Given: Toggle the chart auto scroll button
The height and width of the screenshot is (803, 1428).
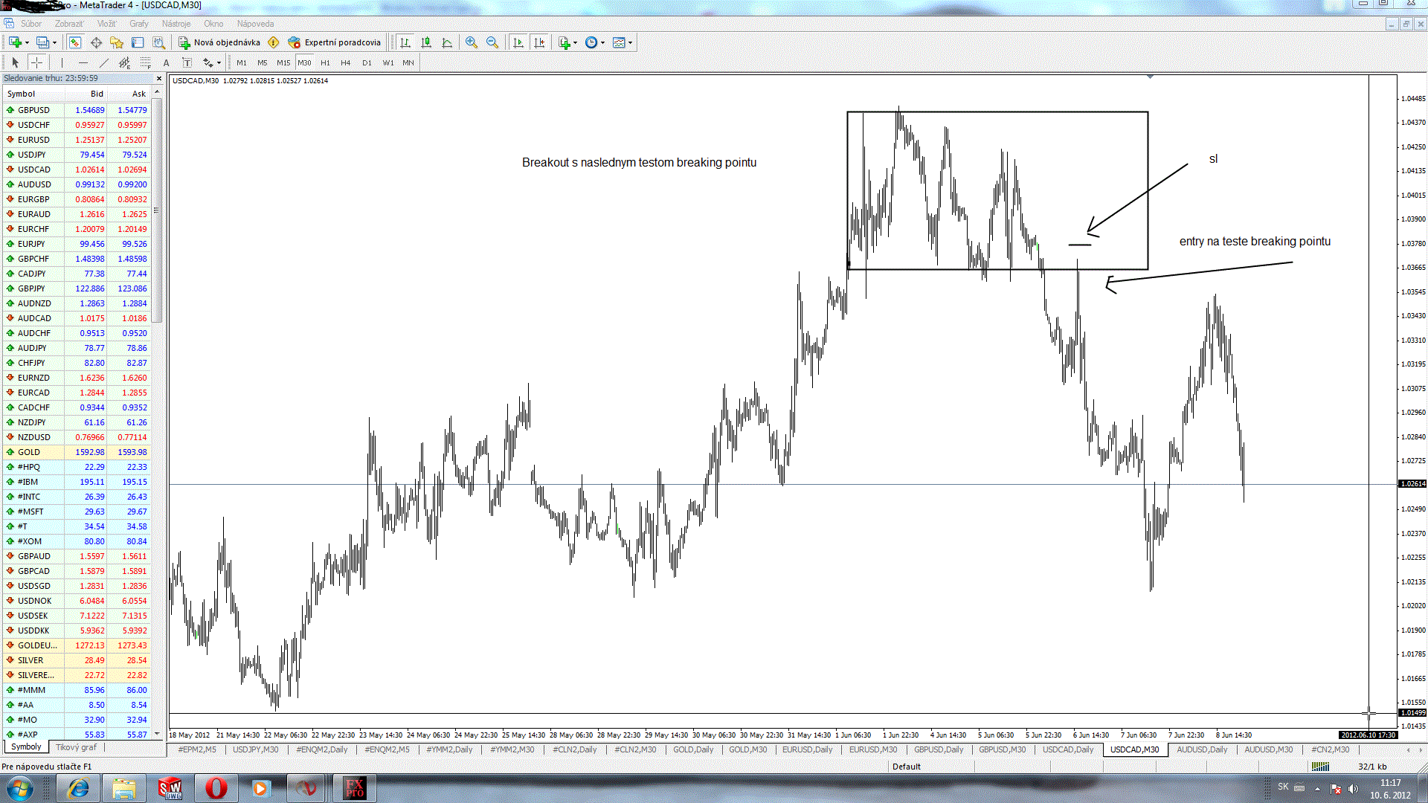Looking at the screenshot, I should (518, 42).
